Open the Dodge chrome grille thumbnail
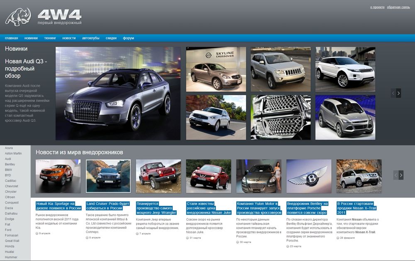Viewport: 415px width, 261px height. point(281,117)
